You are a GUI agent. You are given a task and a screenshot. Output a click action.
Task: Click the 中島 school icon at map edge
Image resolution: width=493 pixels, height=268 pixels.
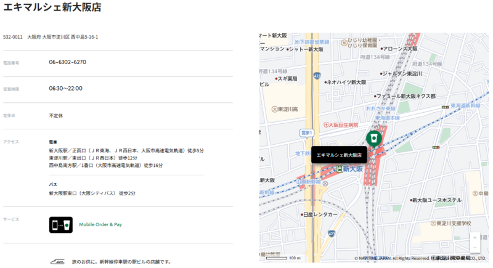click(475, 193)
